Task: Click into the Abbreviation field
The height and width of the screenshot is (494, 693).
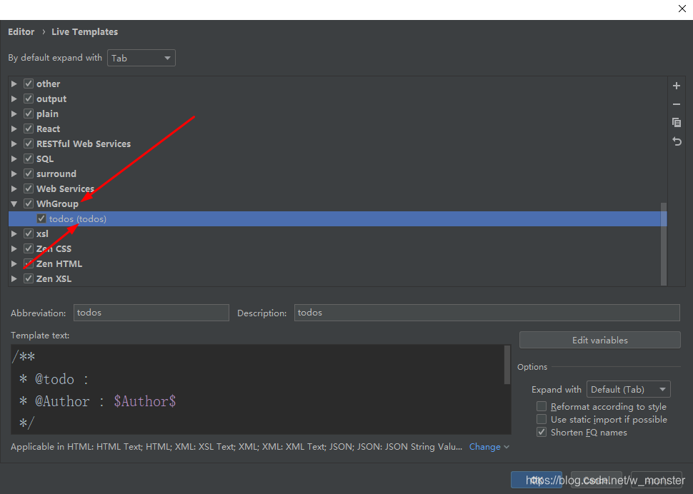Action: pyautogui.click(x=151, y=313)
